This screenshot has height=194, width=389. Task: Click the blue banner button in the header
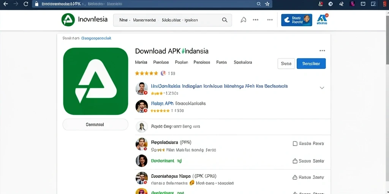tap(296, 20)
